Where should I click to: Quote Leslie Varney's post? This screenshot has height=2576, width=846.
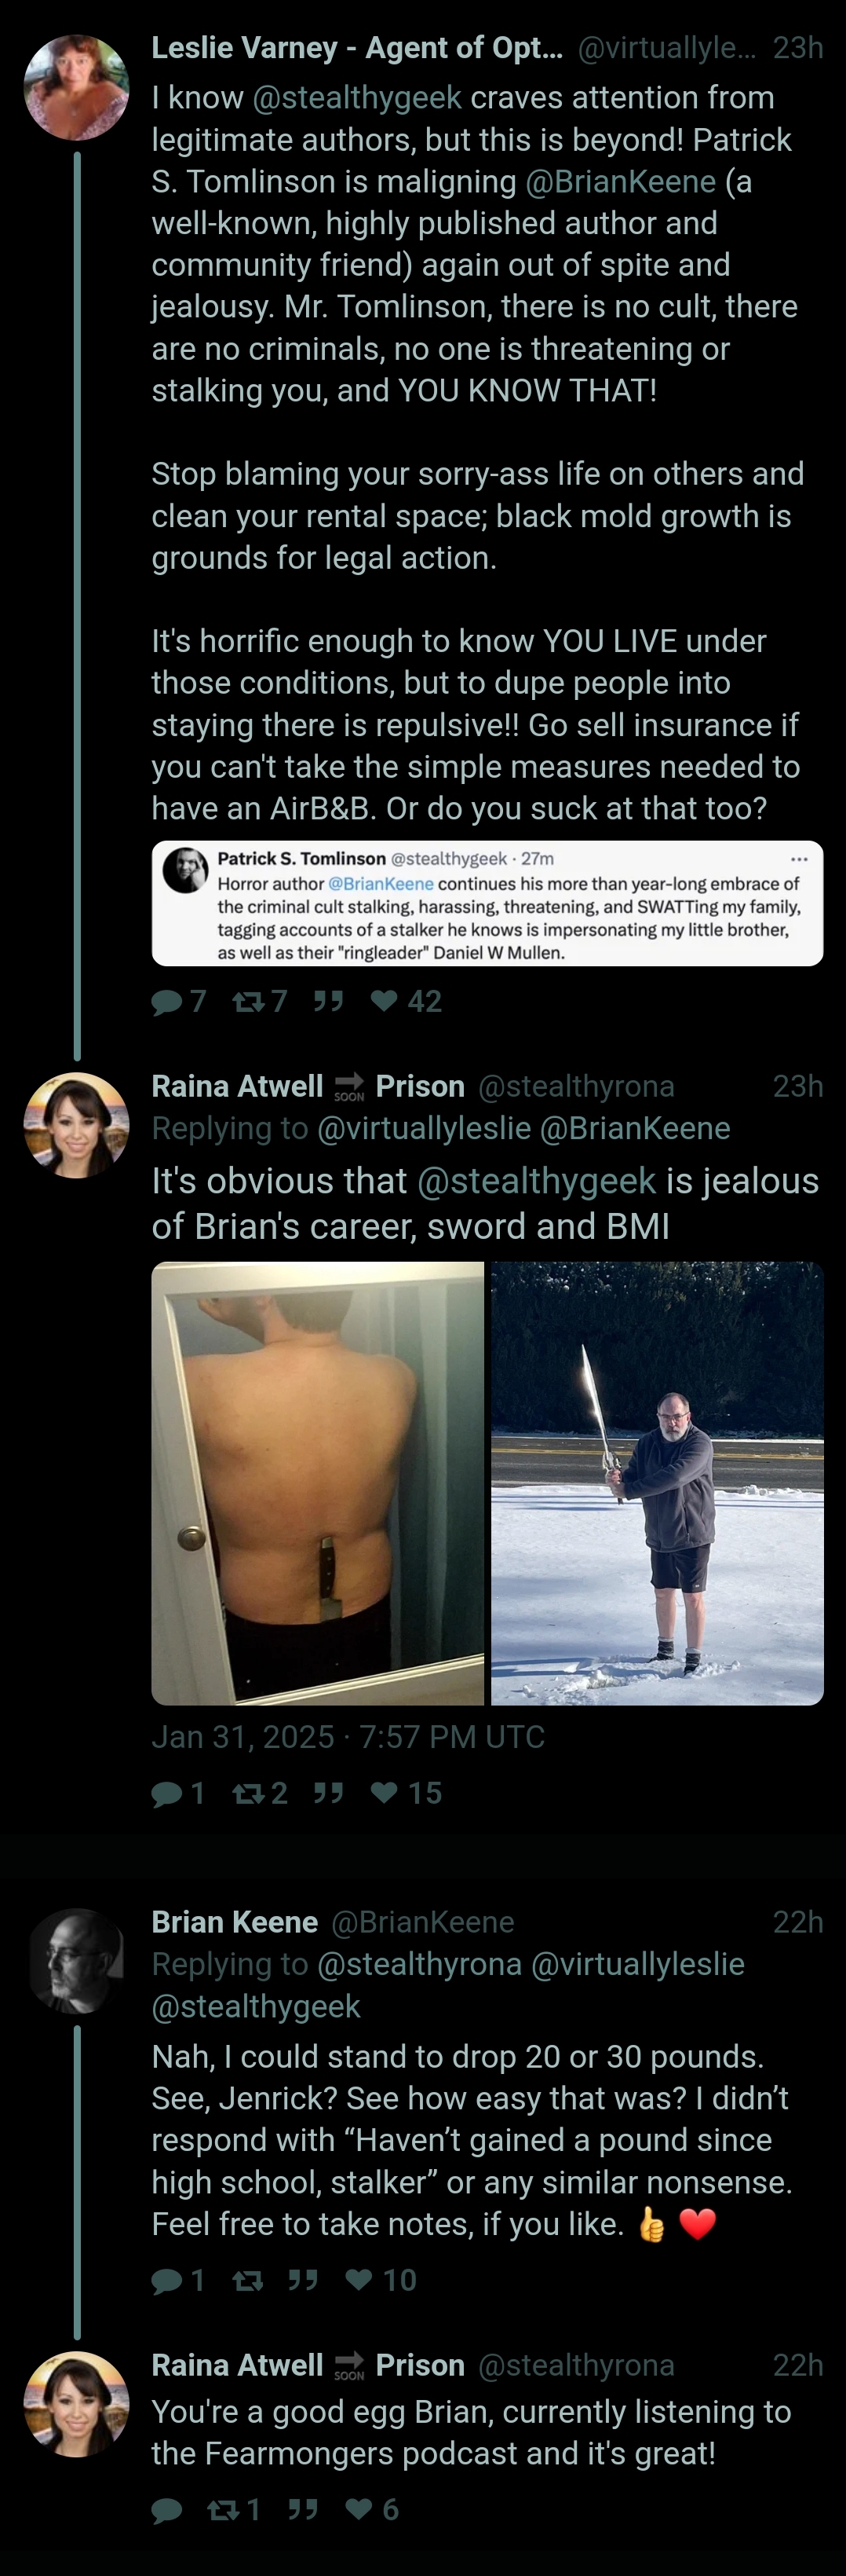(x=327, y=1001)
